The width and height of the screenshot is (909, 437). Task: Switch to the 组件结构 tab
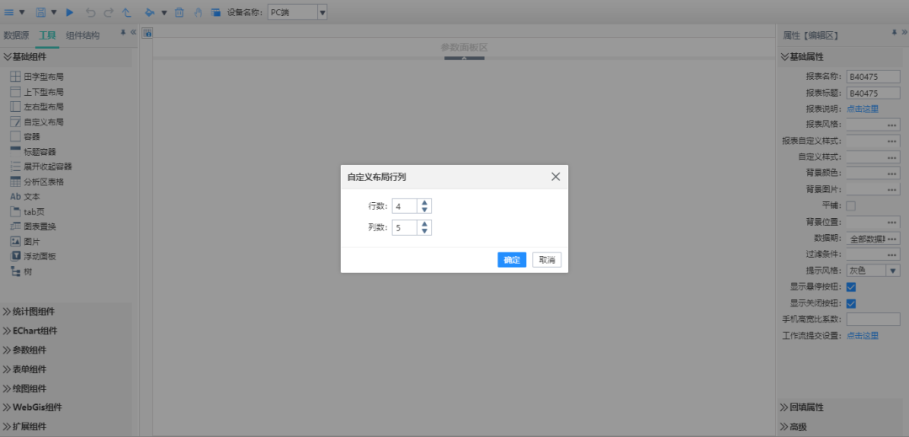click(82, 35)
